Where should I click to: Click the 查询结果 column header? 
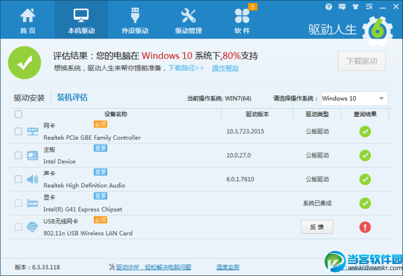pyautogui.click(x=365, y=114)
